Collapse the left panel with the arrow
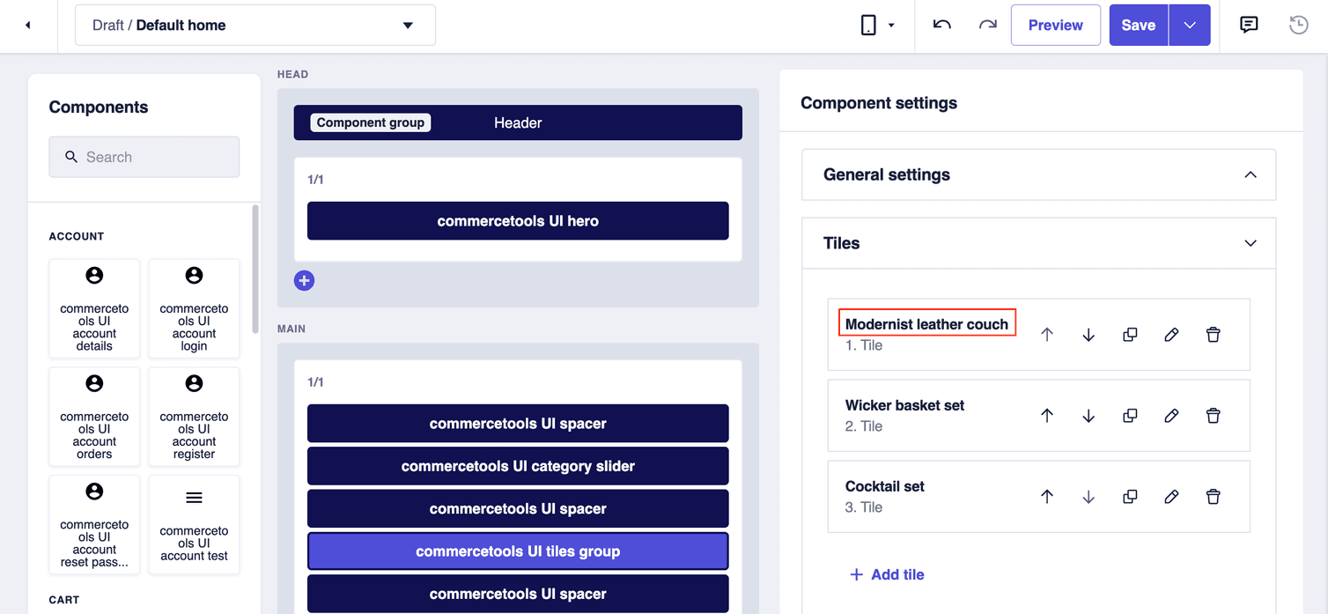 pos(27,25)
